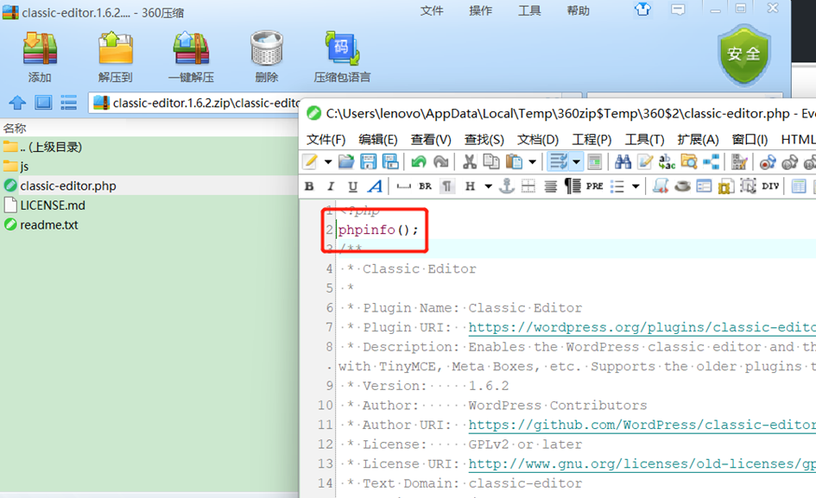Select classic-editor.php in archive list
The height and width of the screenshot is (498, 816).
149,186
